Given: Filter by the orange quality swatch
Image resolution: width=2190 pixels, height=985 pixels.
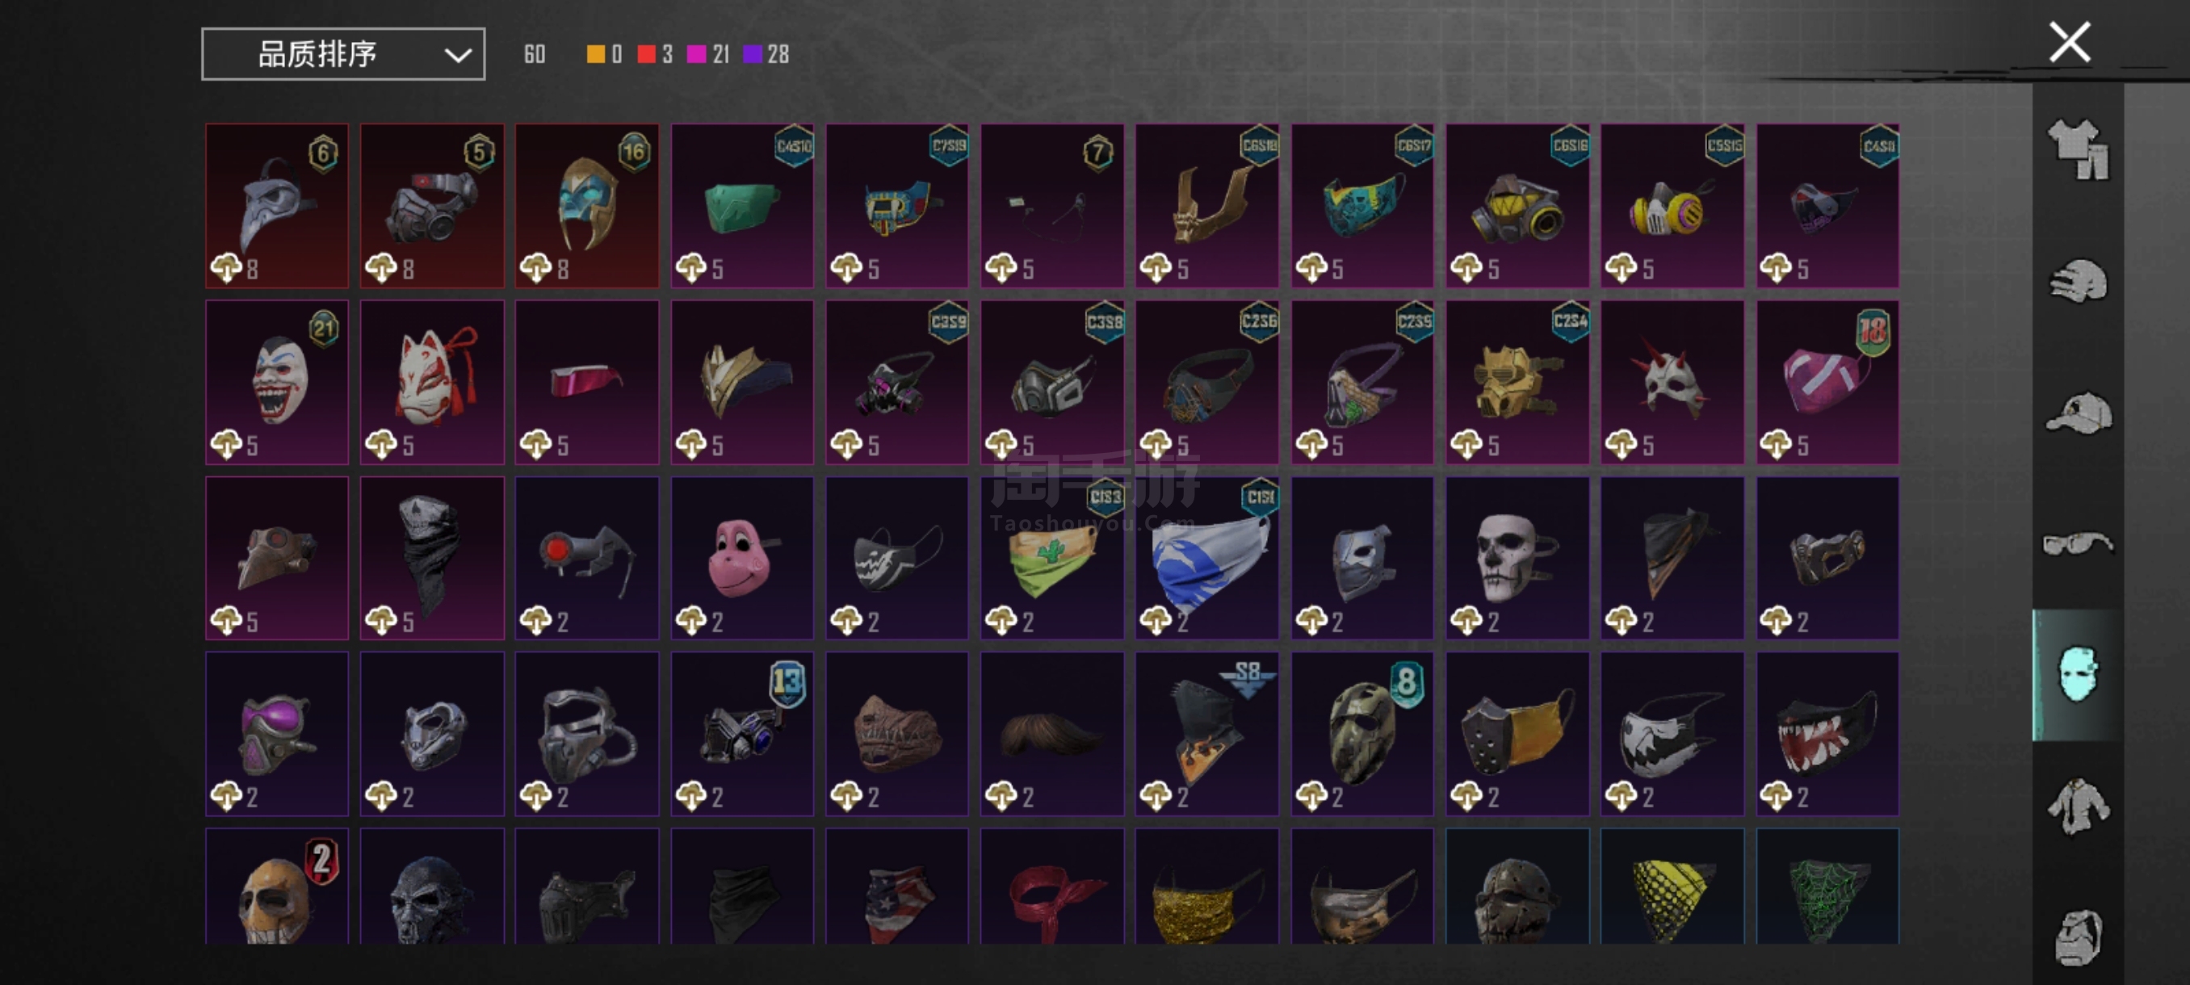Looking at the screenshot, I should pyautogui.click(x=596, y=54).
